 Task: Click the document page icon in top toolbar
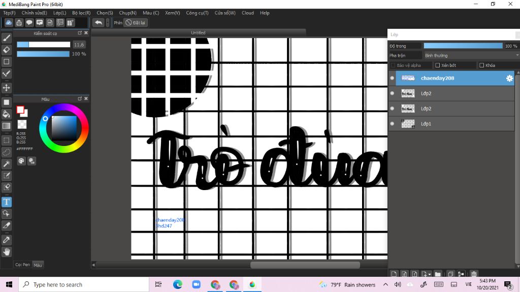tap(50, 22)
